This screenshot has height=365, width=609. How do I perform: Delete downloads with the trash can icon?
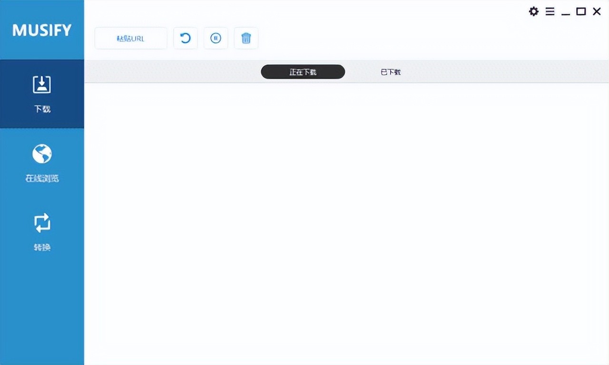pos(246,38)
